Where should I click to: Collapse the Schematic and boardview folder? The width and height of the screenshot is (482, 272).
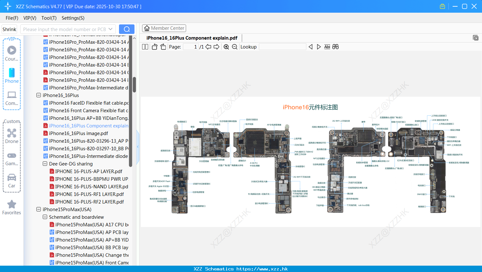point(45,217)
